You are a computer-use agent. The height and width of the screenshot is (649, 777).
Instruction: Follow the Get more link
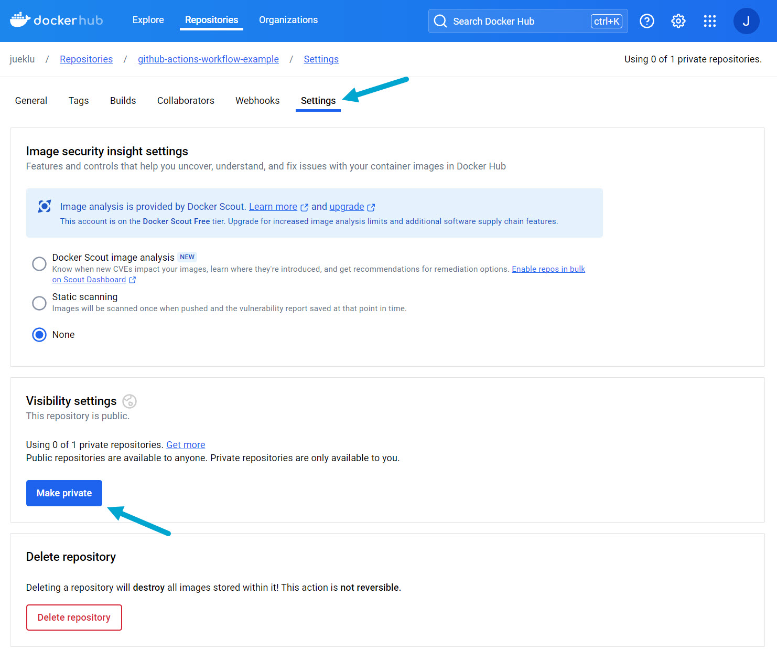point(186,445)
